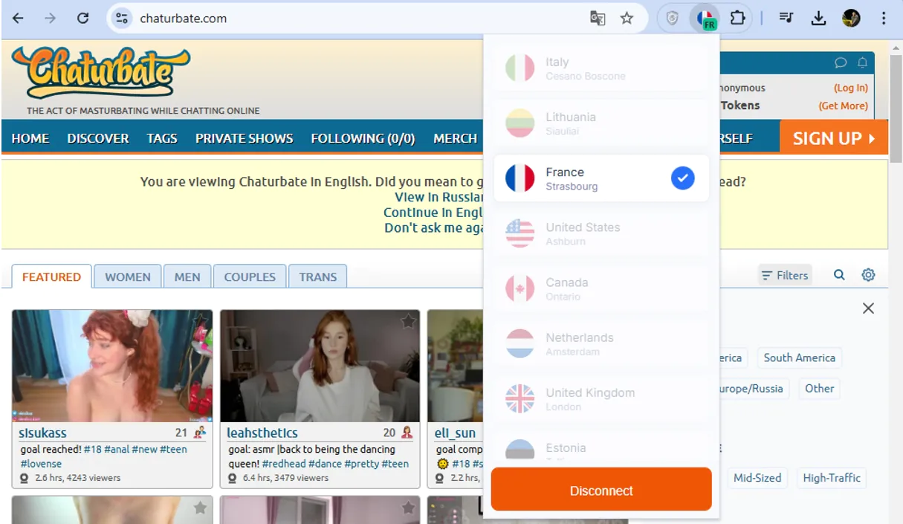The width and height of the screenshot is (903, 524).
Task: Pick the United Kingdom London server
Action: 601,398
